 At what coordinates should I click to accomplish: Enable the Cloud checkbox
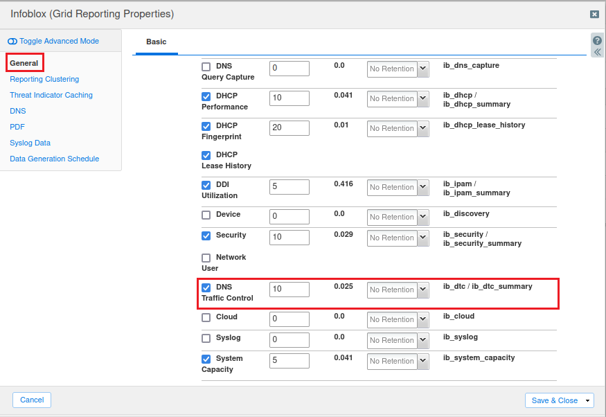click(206, 317)
